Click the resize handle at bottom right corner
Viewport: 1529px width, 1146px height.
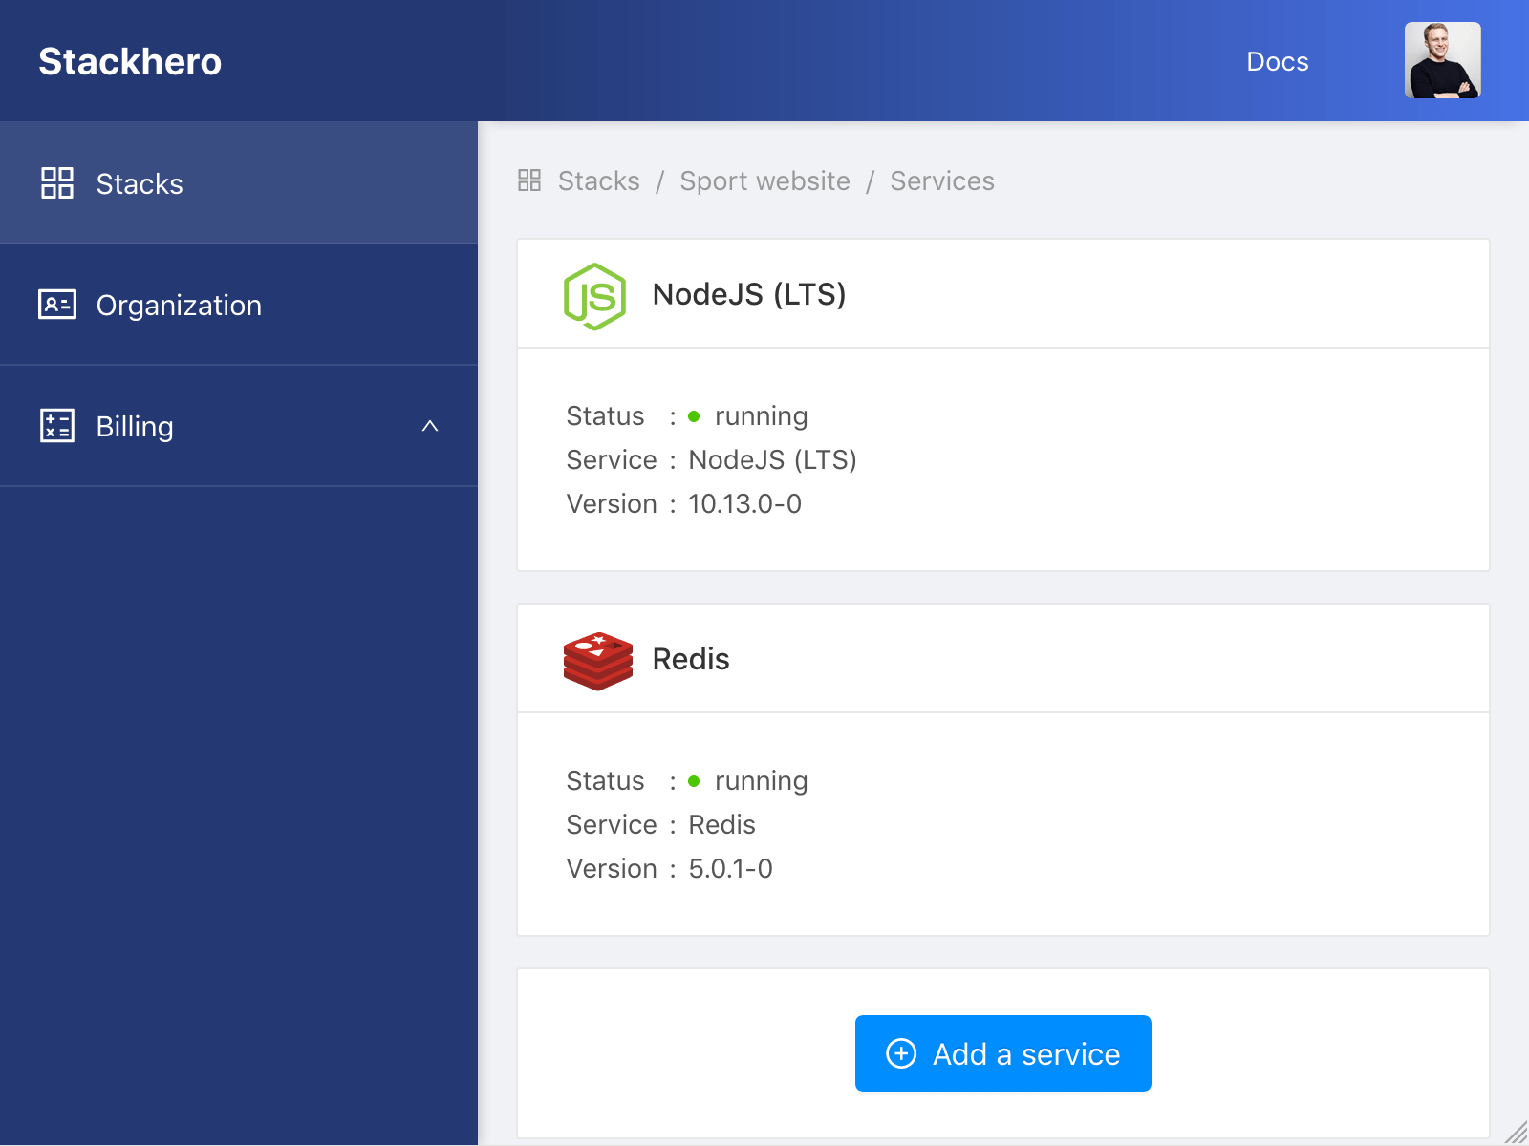pyautogui.click(x=1518, y=1135)
